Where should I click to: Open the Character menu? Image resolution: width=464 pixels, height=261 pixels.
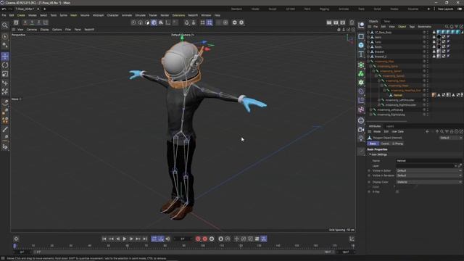point(113,15)
